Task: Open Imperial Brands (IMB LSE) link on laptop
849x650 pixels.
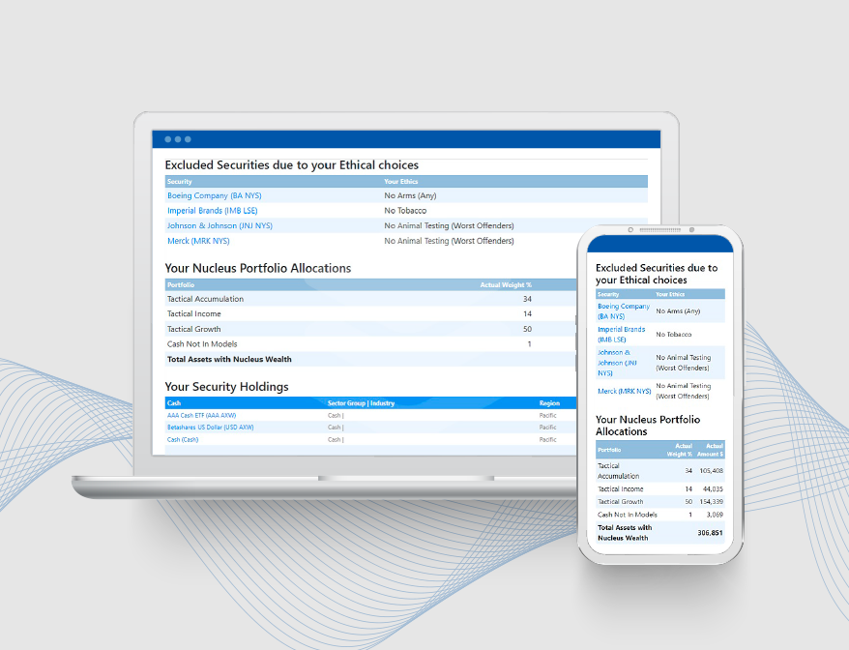Action: point(213,211)
